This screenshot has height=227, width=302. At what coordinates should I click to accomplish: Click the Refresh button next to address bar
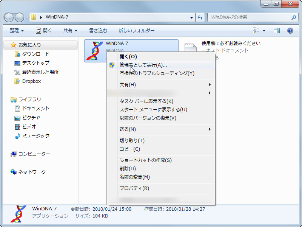(x=200, y=17)
